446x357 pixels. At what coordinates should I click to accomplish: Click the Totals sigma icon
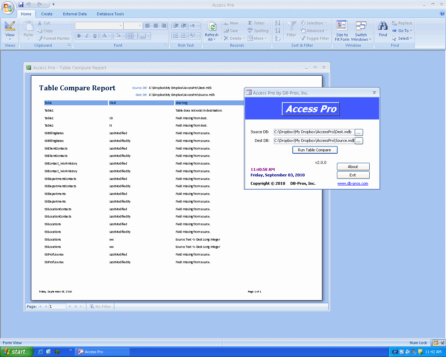tap(250, 23)
